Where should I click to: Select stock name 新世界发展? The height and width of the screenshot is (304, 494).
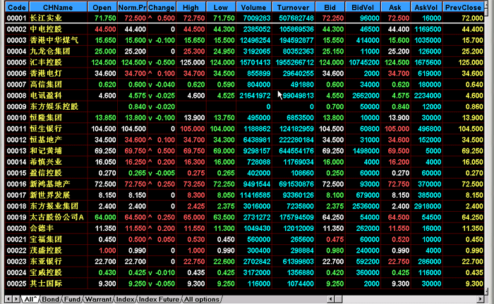point(50,195)
